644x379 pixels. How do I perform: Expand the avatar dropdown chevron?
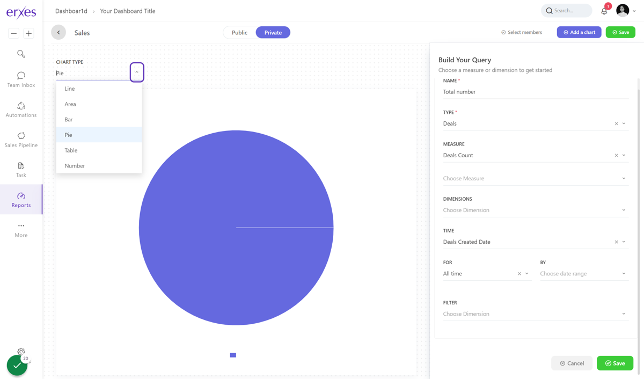[x=634, y=11]
